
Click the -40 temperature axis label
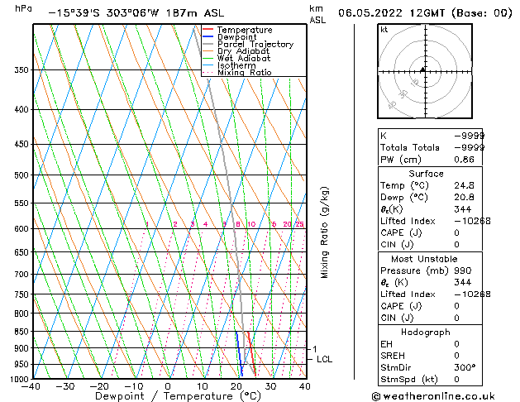click(31, 386)
